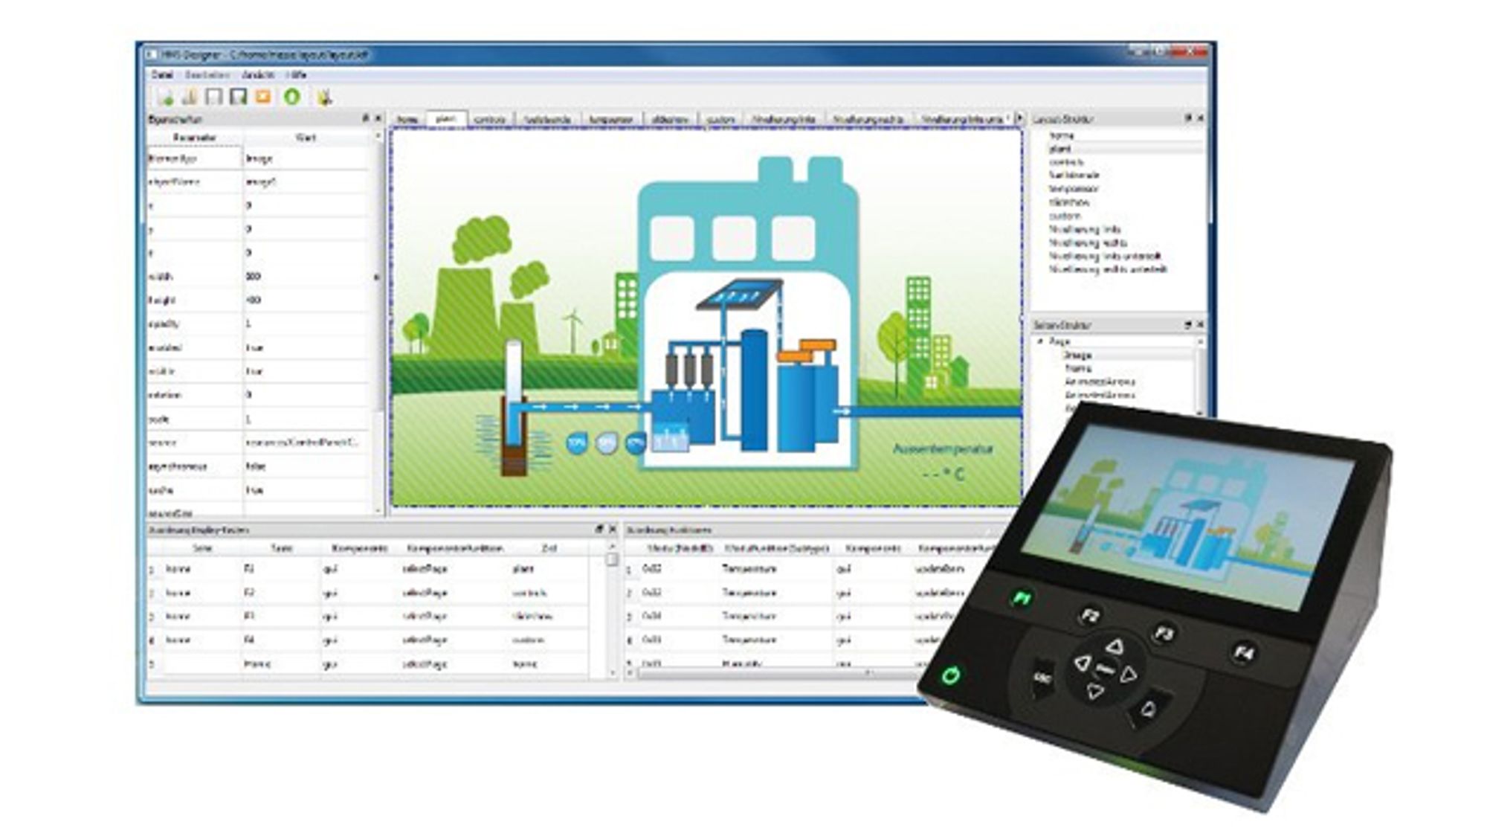Select Nivellierung links in Layout-Struktur

coord(1085,229)
